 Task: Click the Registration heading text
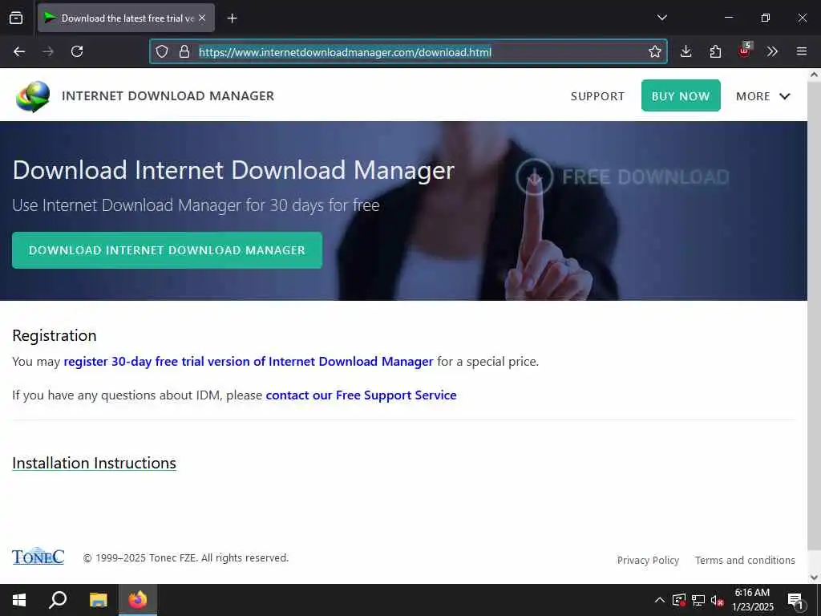55,335
